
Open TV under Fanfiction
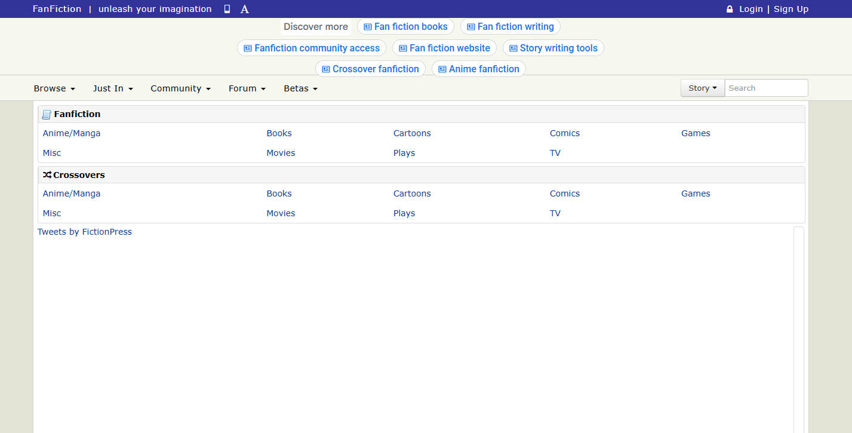click(555, 153)
